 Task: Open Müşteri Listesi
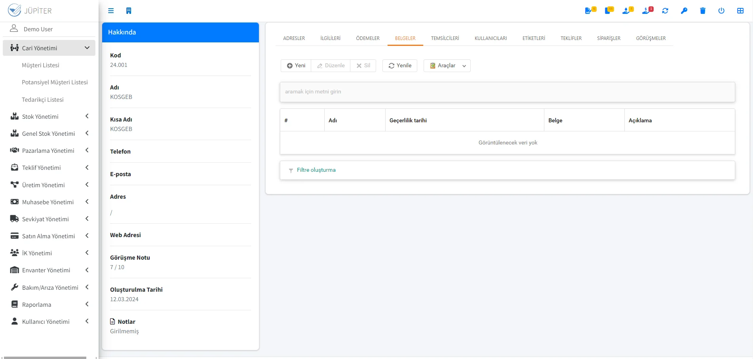40,65
